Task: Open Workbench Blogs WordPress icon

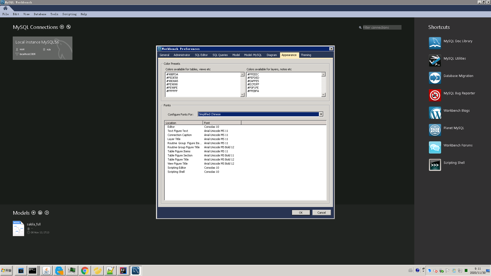Action: tap(435, 112)
